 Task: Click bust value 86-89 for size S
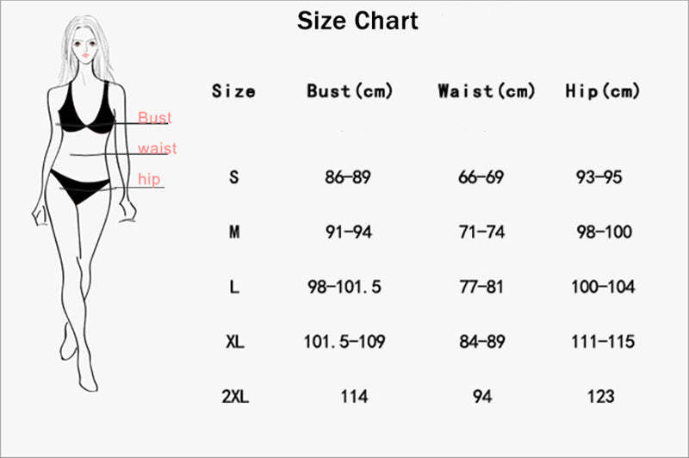pos(348,177)
